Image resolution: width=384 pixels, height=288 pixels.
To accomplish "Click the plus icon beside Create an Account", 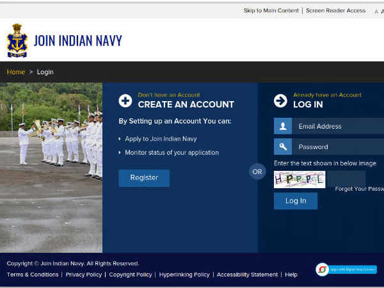I will point(125,100).
